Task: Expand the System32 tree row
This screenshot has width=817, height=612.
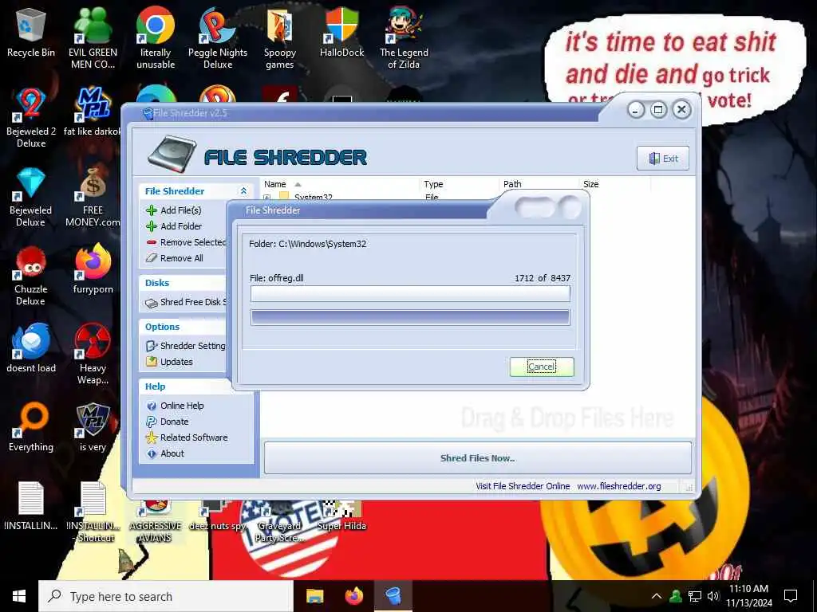Action: click(266, 198)
